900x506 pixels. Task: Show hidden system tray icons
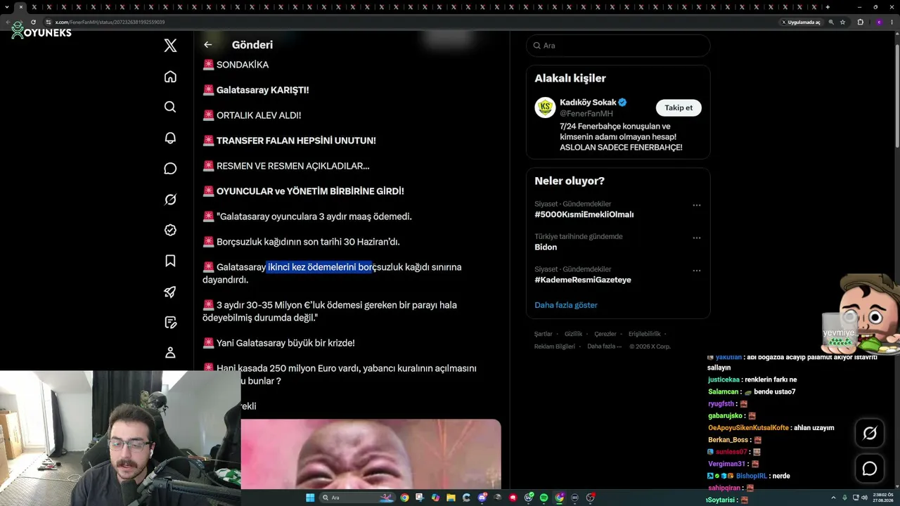click(833, 498)
